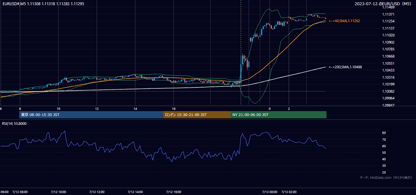Click hour label 12 on the chart time axis

click(x=97, y=109)
